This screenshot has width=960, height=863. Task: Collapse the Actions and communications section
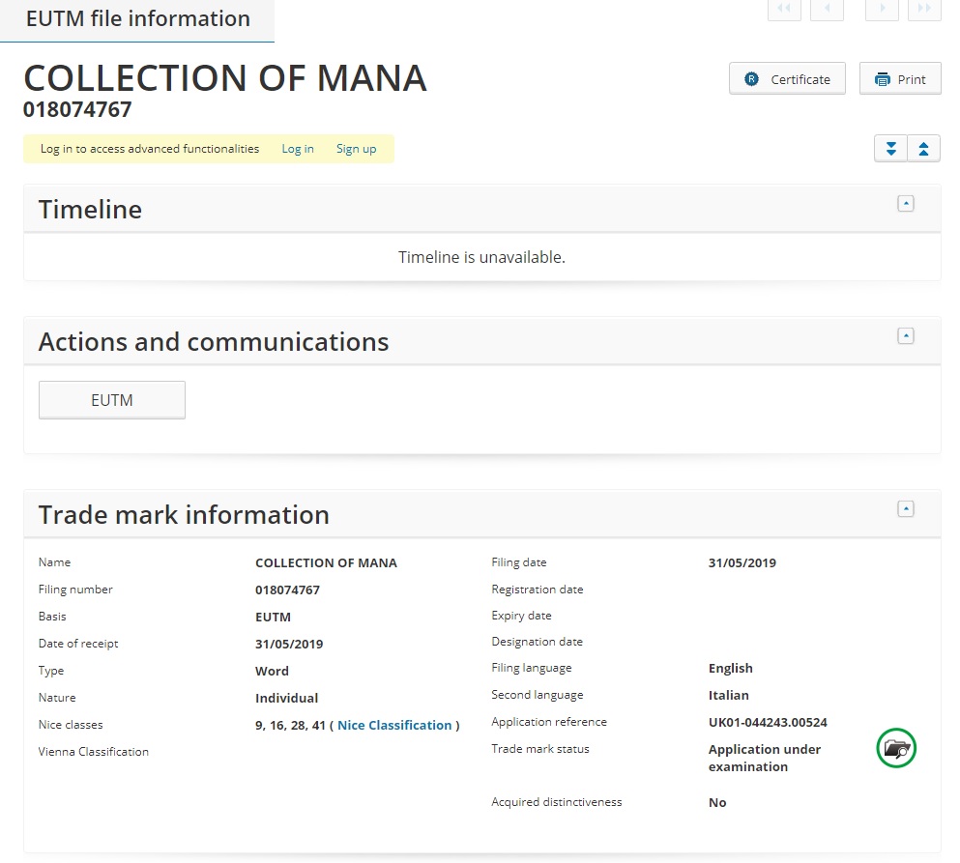pos(905,335)
